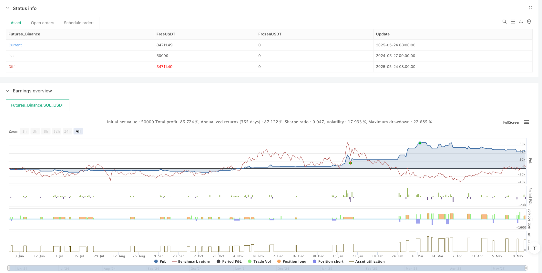The height and width of the screenshot is (273, 542).
Task: Hide the Trade Vol series
Action: [259, 261]
